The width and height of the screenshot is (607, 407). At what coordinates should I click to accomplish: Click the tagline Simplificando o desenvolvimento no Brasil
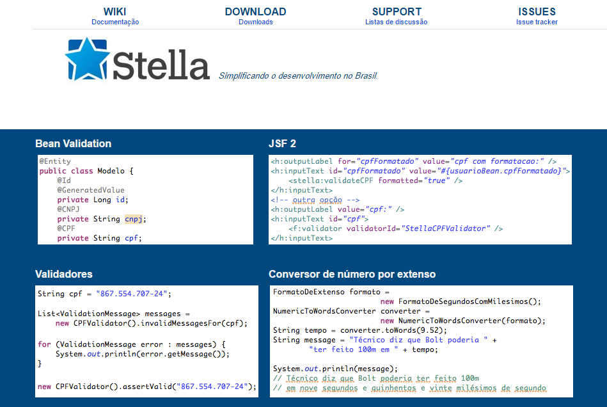298,76
